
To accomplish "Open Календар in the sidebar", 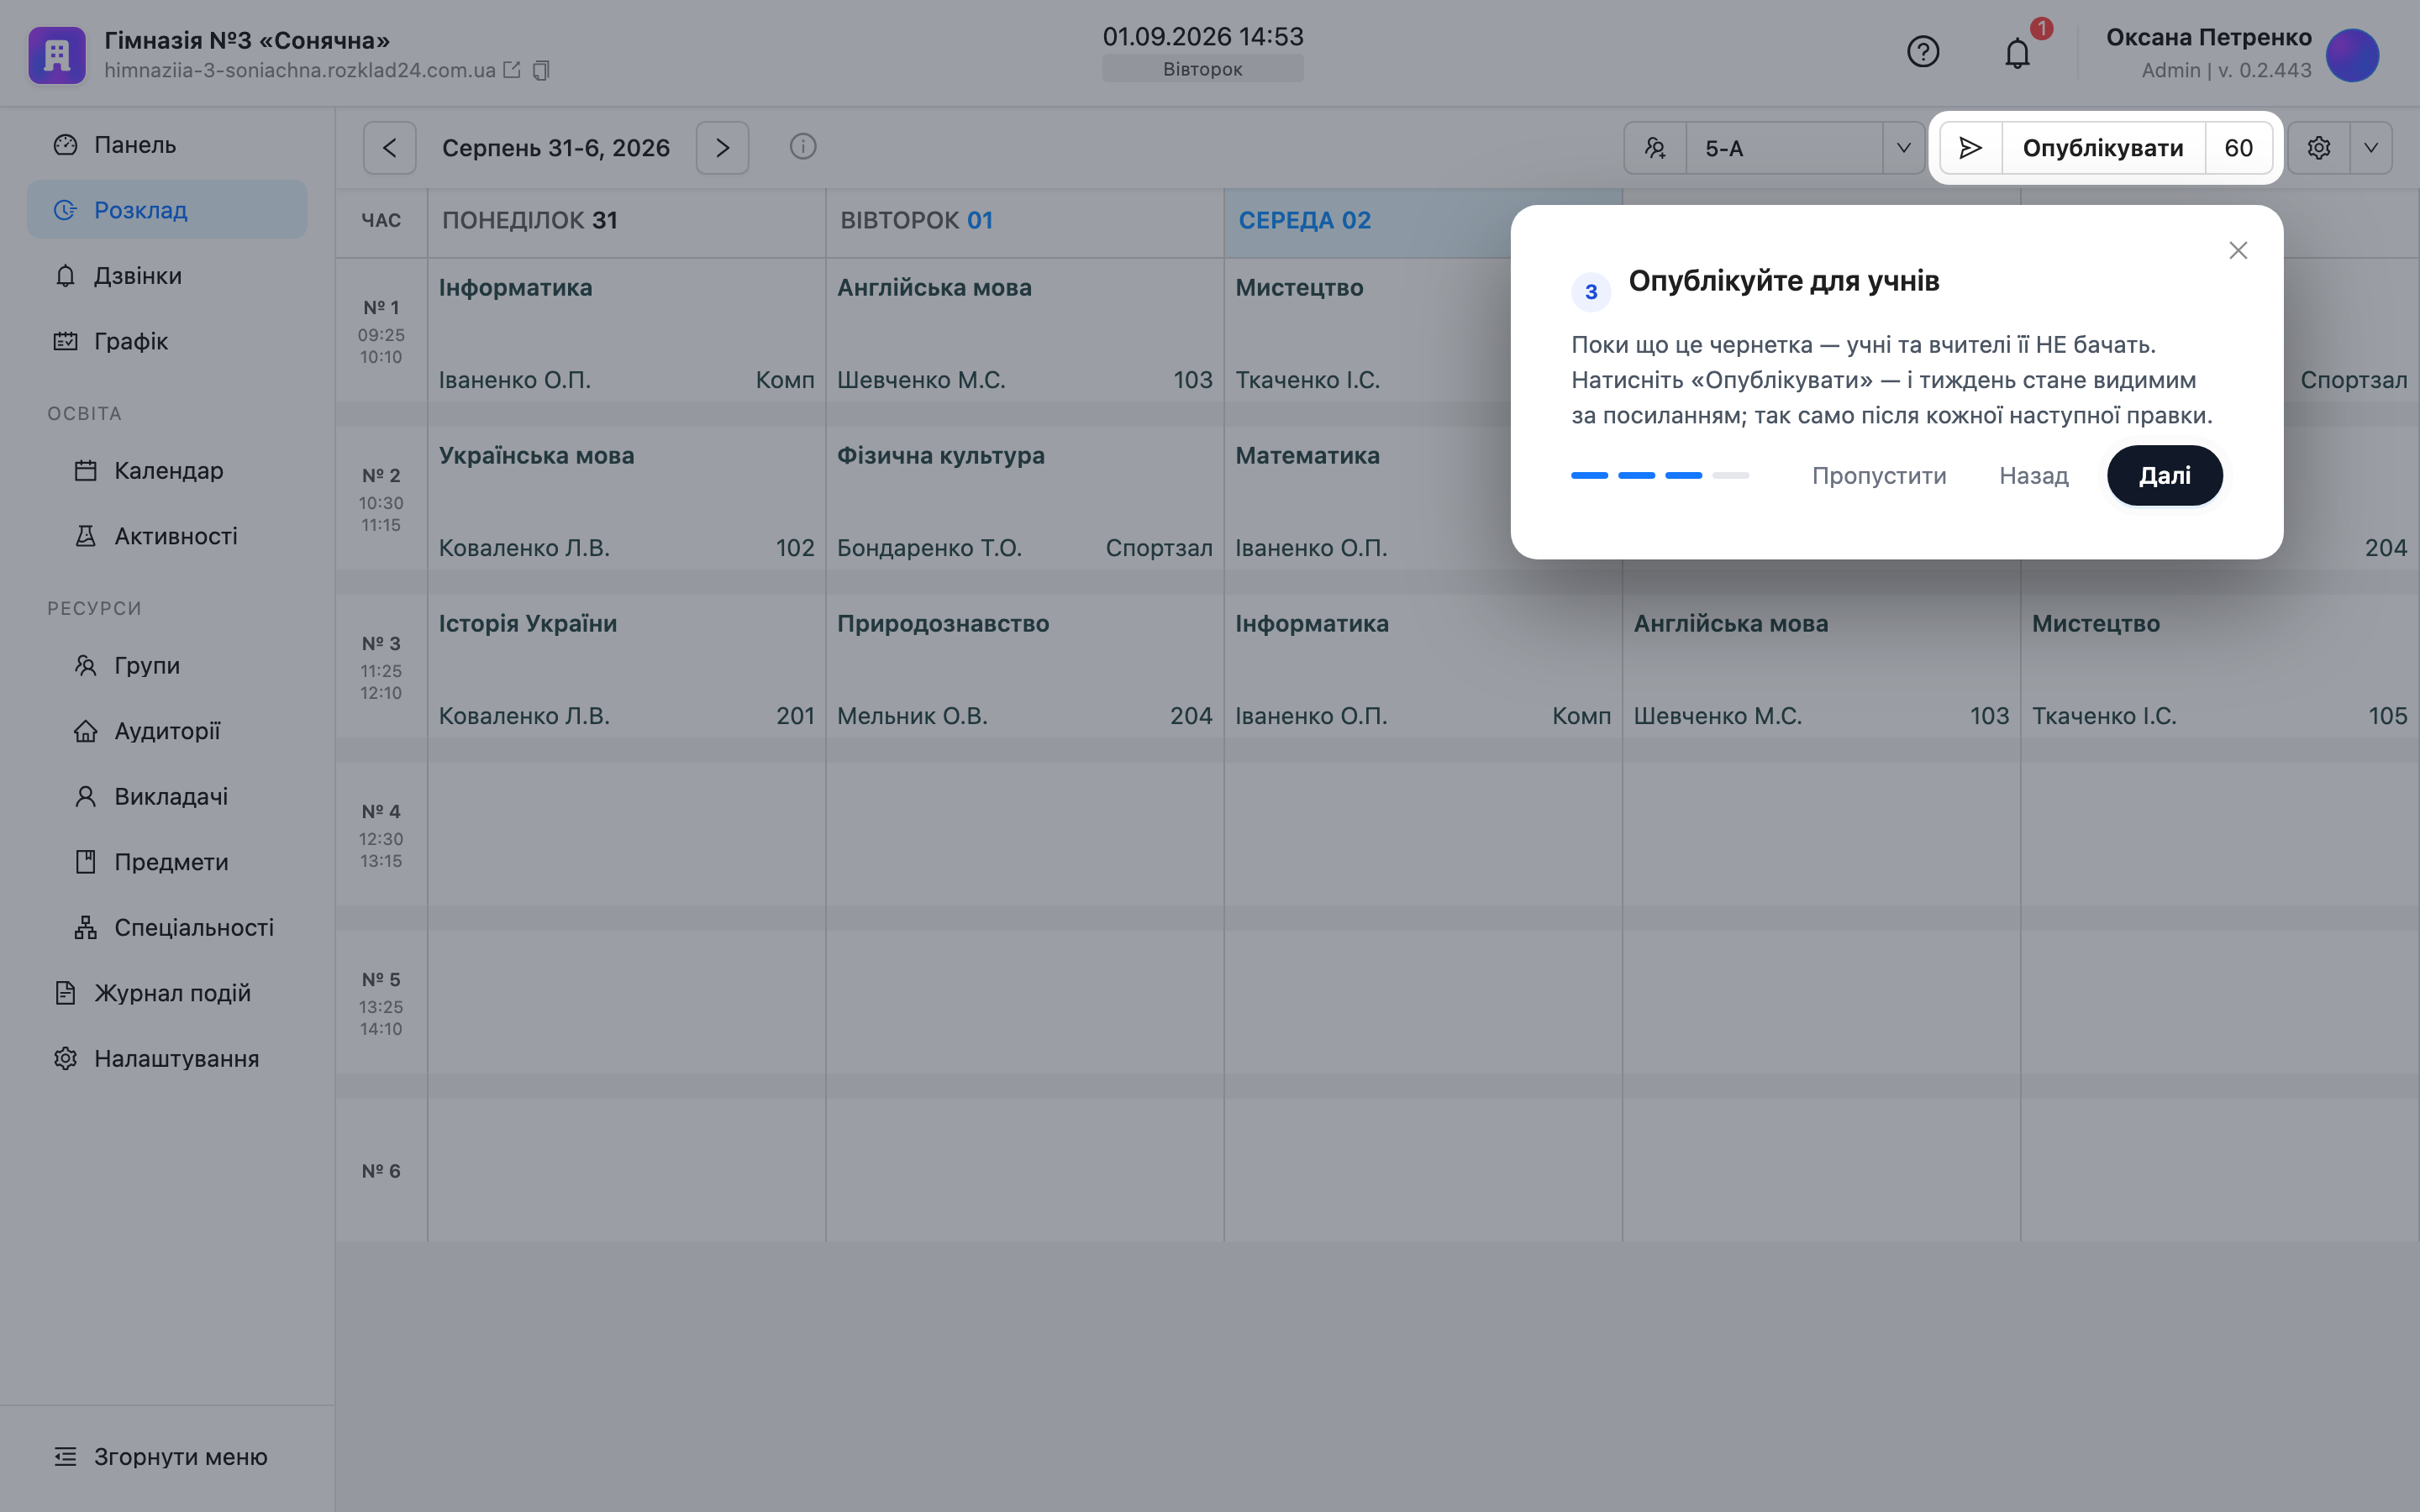I will tap(167, 470).
